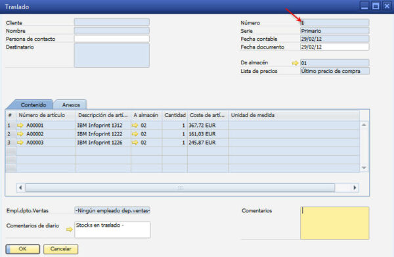Open warehouse 02 link arrow in row 1

point(135,126)
